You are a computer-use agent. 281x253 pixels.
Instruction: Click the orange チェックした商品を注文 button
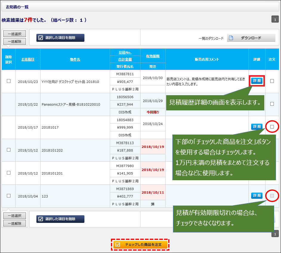(140, 244)
